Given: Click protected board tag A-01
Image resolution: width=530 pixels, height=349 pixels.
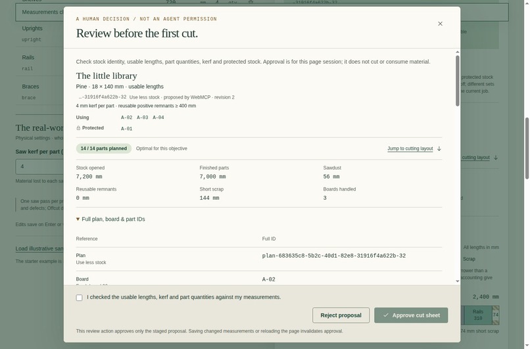Looking at the screenshot, I should point(126,129).
